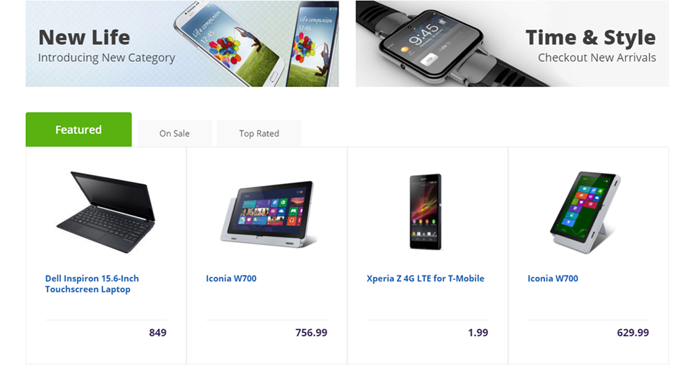Open Dell Inspiron 15.6-Inch Touchscreen Laptop link

coord(92,284)
